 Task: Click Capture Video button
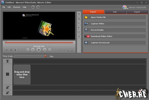tap(115, 24)
